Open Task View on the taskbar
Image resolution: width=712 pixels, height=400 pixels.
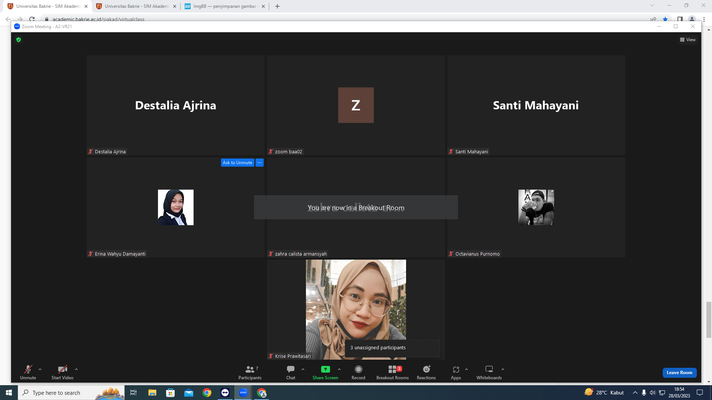(x=133, y=393)
